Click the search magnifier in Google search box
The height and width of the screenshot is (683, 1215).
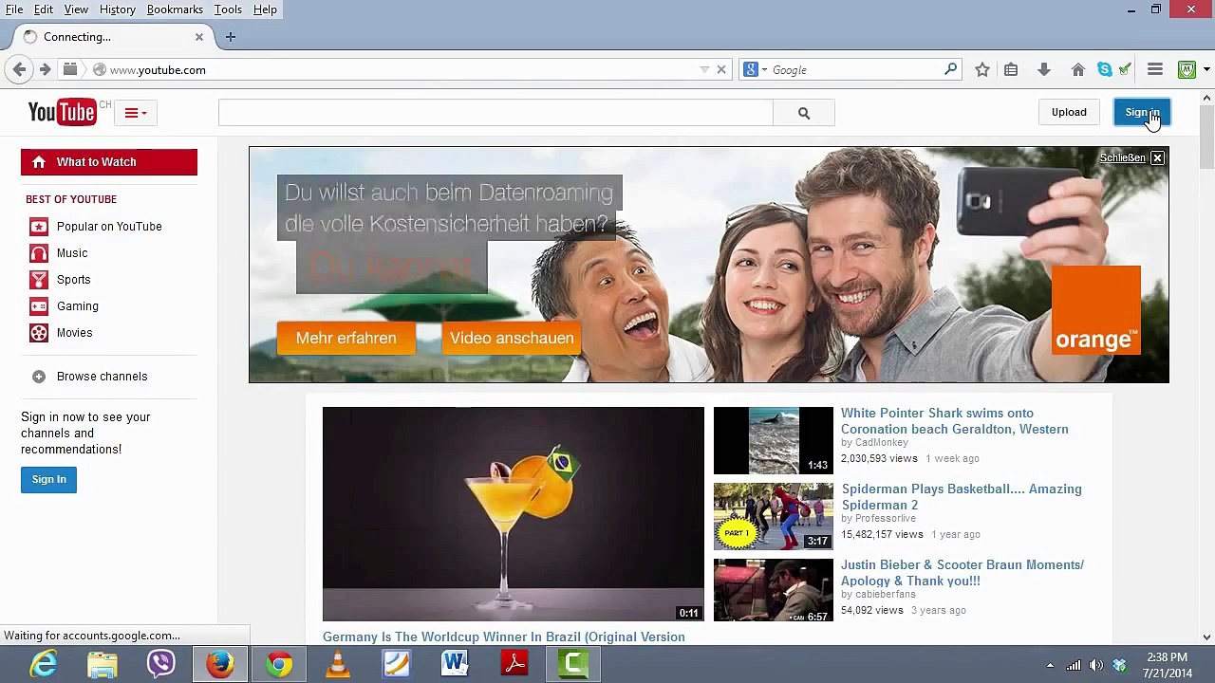coord(950,69)
